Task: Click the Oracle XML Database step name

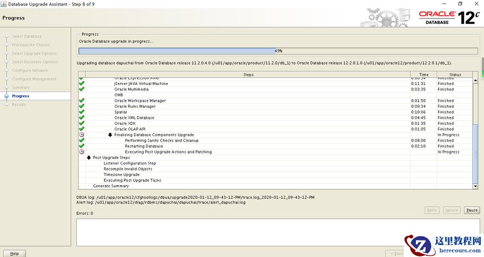Action: 134,118
